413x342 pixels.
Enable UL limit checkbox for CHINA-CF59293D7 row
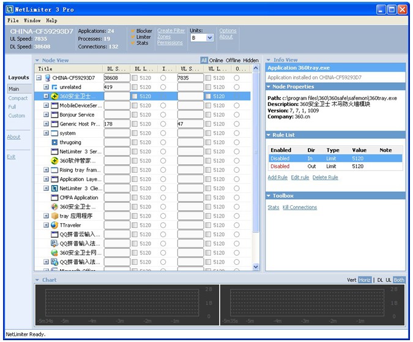tap(208, 78)
